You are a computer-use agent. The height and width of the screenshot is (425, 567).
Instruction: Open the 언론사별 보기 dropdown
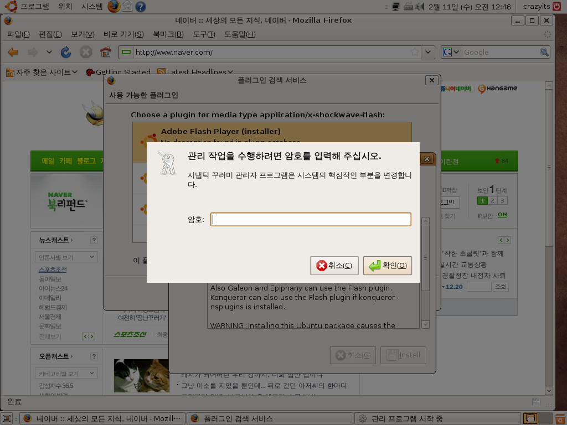click(x=66, y=257)
